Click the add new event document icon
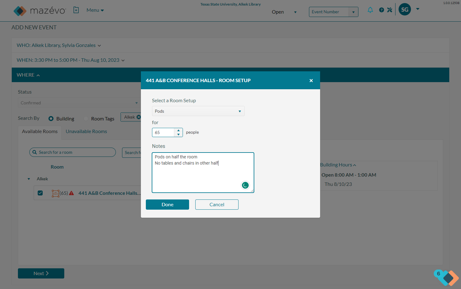The height and width of the screenshot is (289, 461). (76, 10)
